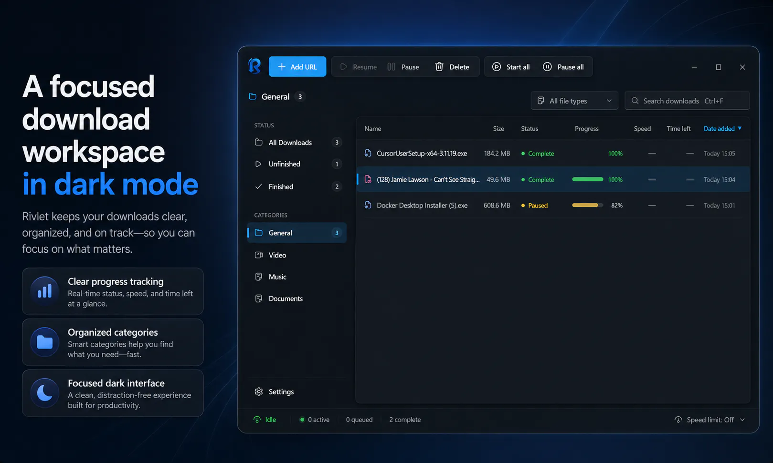Click the Idle status indicator
The image size is (773, 463).
265,420
